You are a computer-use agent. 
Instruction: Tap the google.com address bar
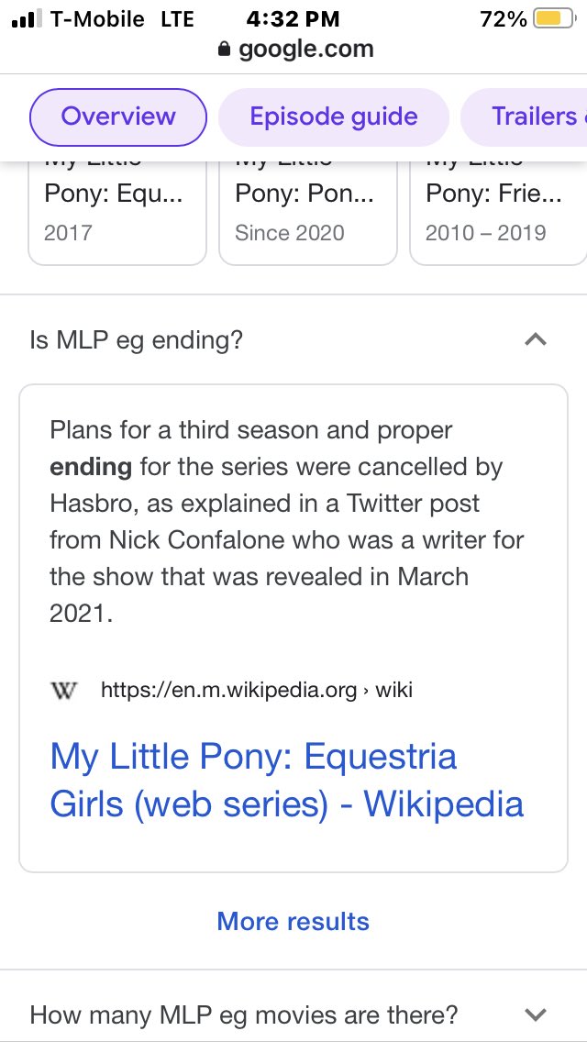pyautogui.click(x=305, y=50)
